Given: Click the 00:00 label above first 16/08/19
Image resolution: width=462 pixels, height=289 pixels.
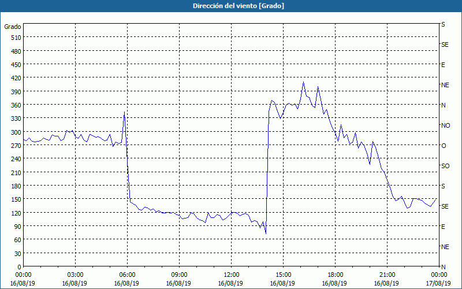Looking at the screenshot, I should 23,275.
